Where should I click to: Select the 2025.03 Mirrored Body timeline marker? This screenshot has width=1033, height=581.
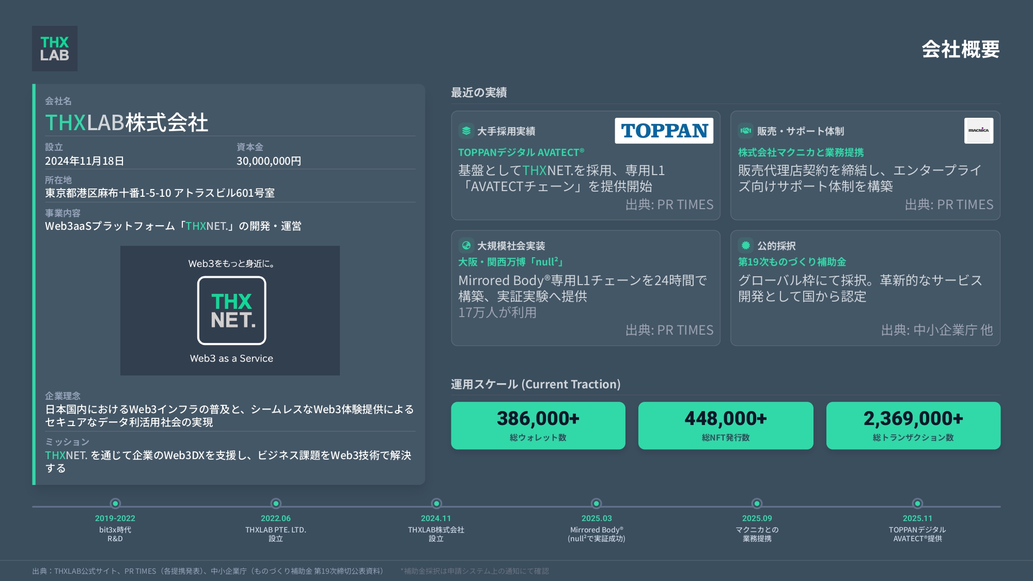click(597, 503)
